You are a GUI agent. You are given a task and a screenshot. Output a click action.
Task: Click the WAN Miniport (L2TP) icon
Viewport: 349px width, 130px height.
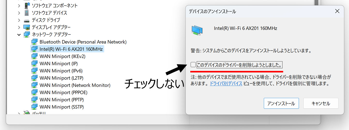pyautogui.click(x=34, y=78)
